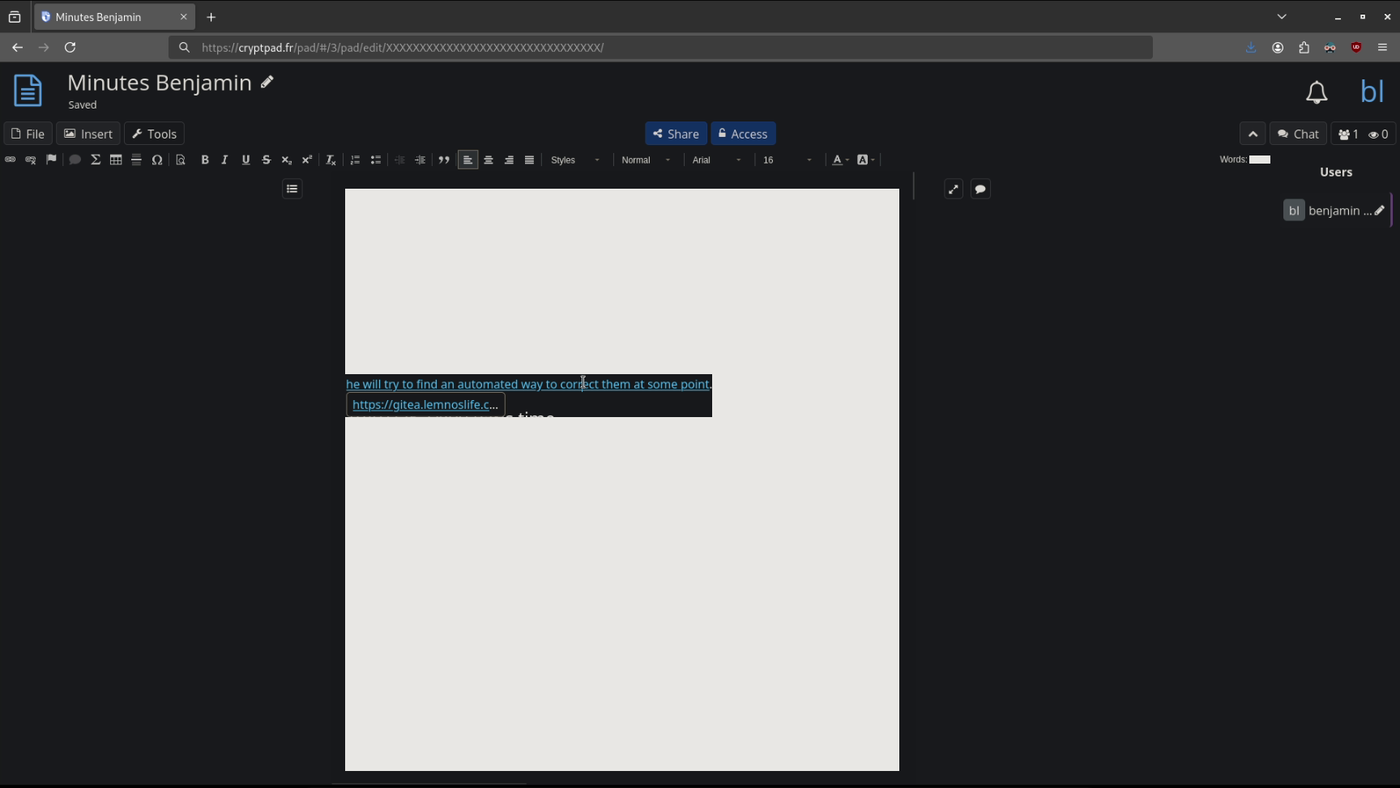1400x788 pixels.
Task: Follow the gitea.lemnoslife link in the tooltip
Action: click(x=425, y=405)
